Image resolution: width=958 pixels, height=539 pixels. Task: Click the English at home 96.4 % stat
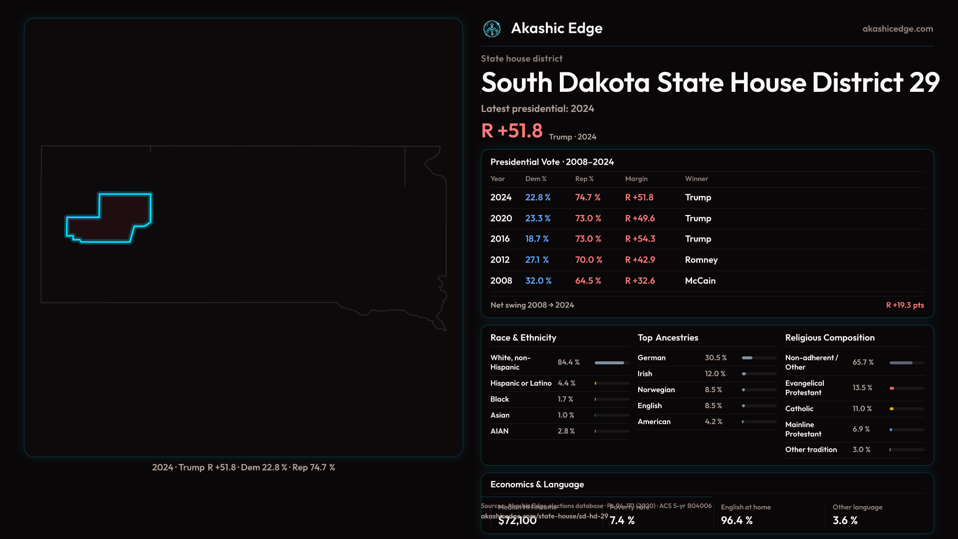pyautogui.click(x=736, y=521)
